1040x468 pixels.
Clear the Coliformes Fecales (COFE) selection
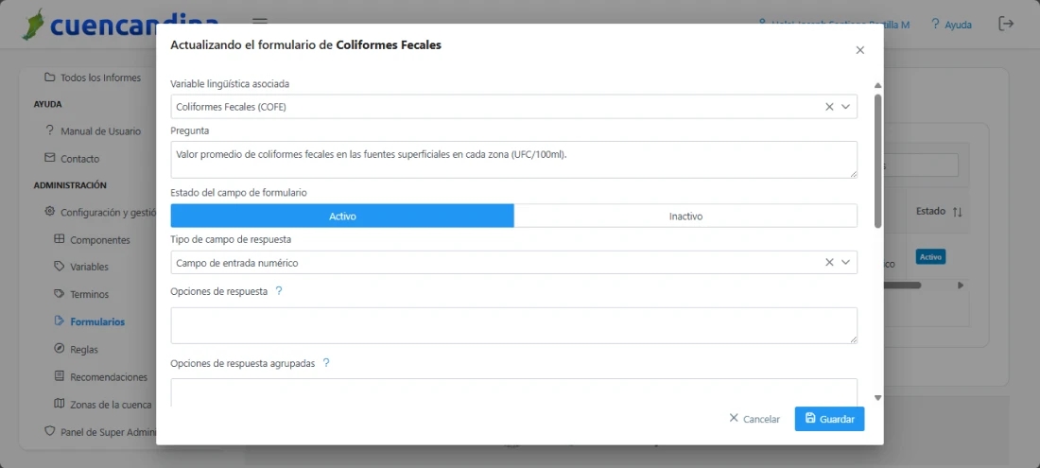pyautogui.click(x=829, y=107)
